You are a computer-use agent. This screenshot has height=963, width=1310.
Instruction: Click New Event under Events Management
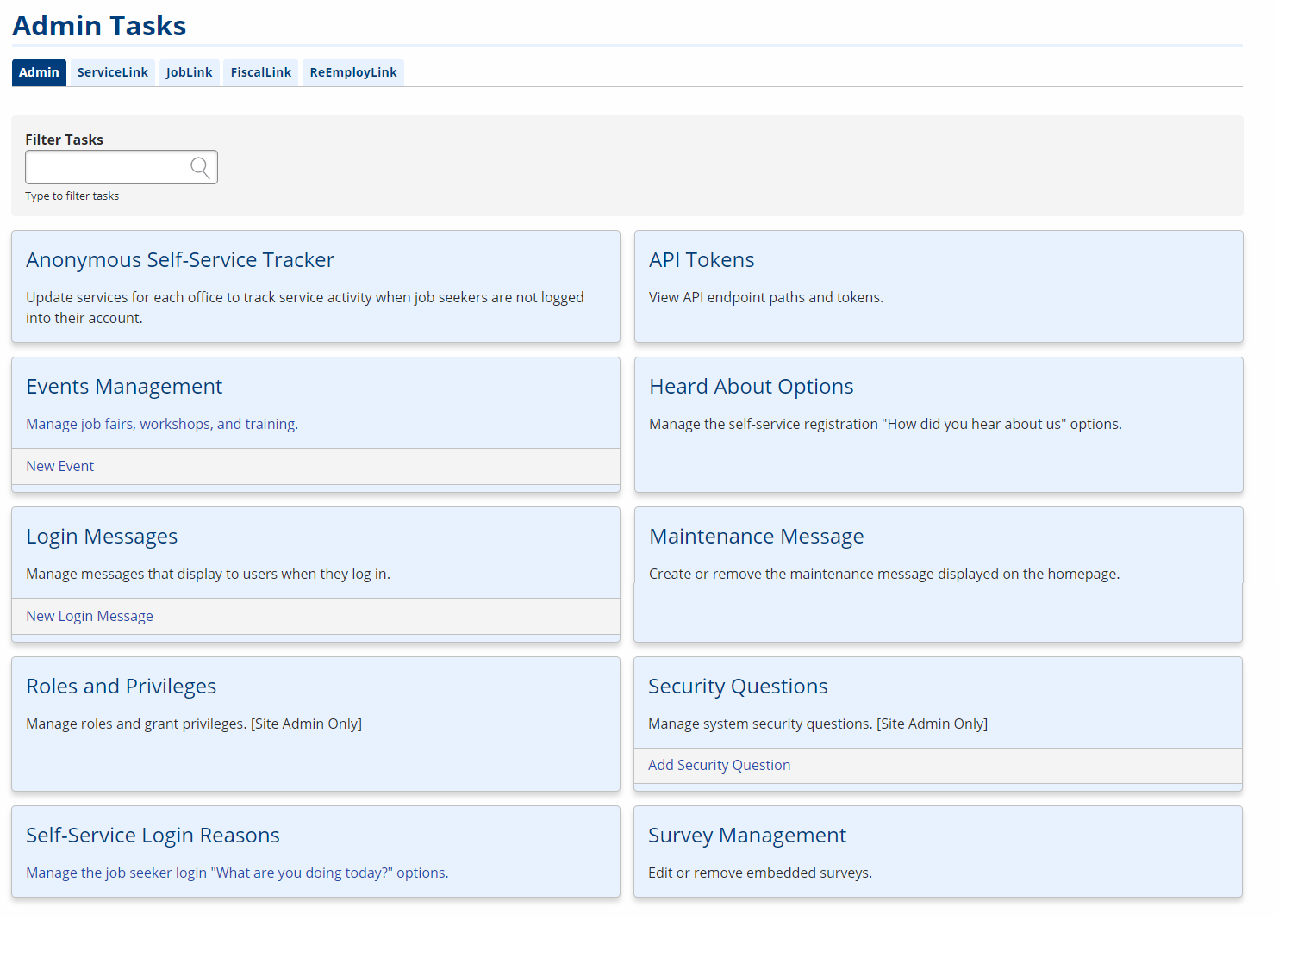coord(59,466)
